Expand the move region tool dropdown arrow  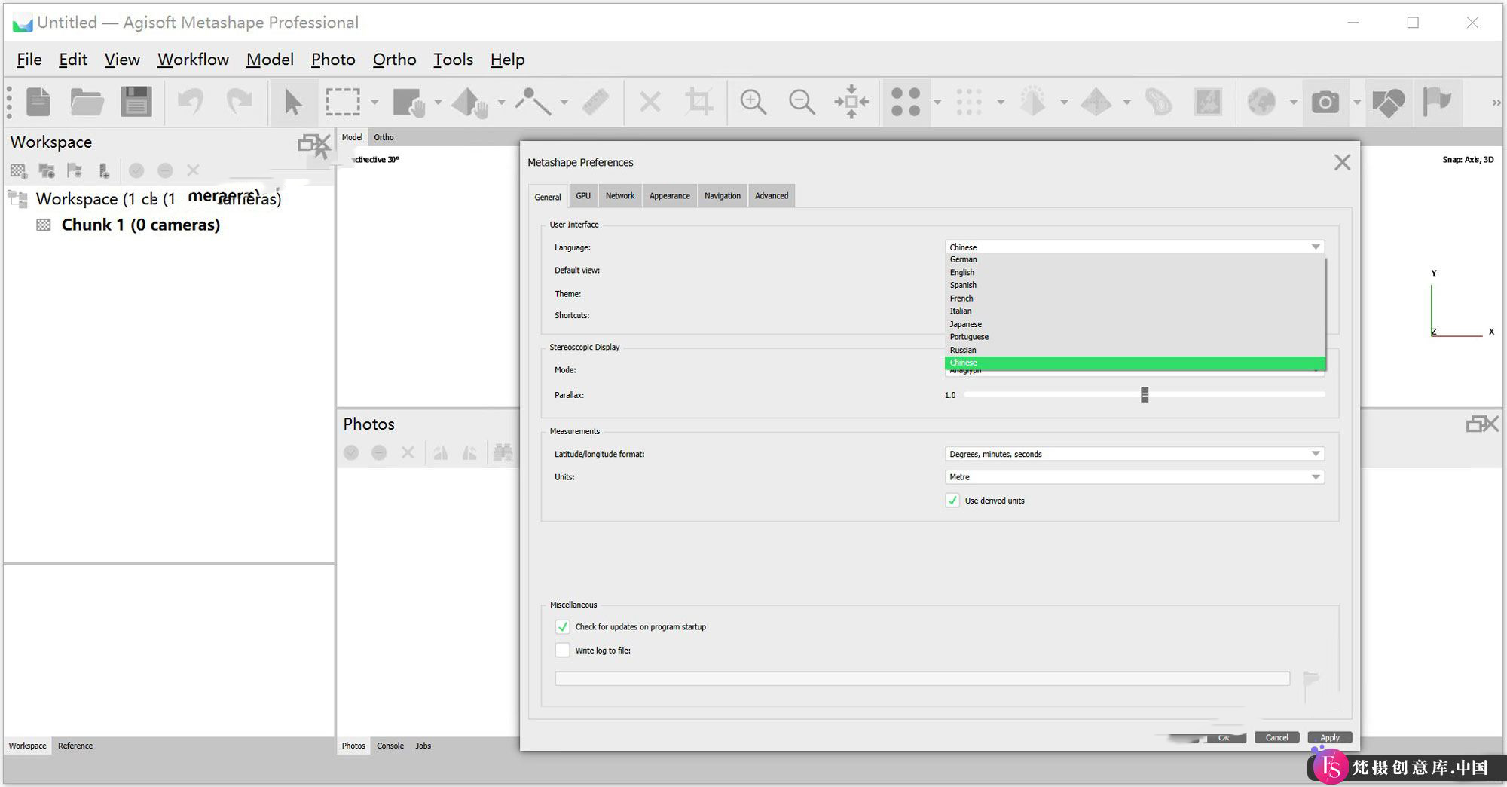point(438,102)
